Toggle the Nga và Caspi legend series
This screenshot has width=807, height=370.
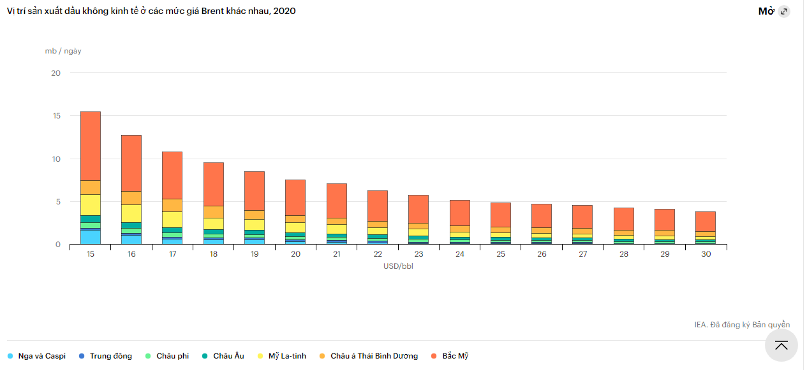pos(41,356)
